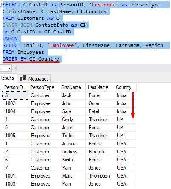The width and height of the screenshot is (171, 189).
Task: Click PersonType cell in Krista's row
Action: point(43,160)
